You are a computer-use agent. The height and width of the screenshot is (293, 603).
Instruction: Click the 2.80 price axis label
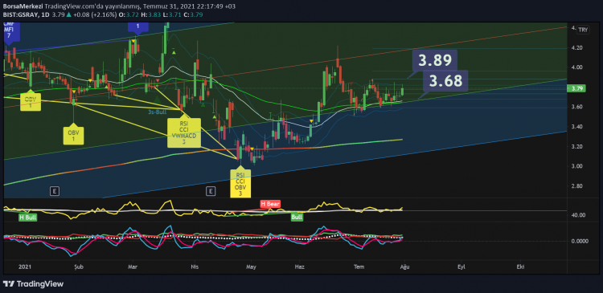(x=576, y=186)
